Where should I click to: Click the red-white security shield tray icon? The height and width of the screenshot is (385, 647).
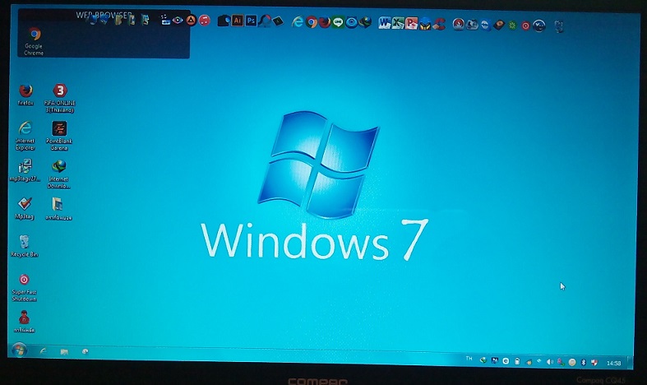coord(594,363)
